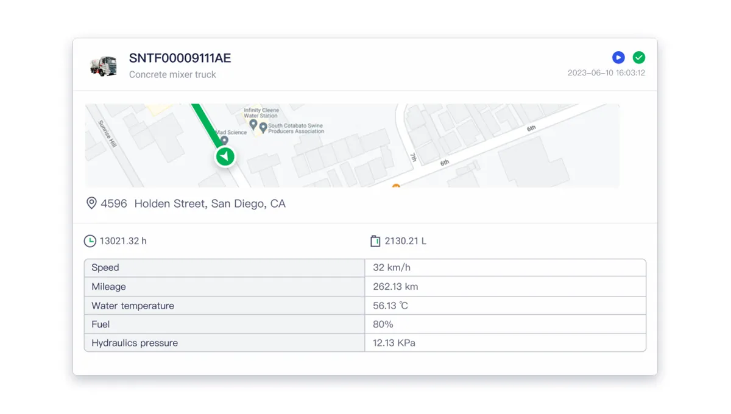Click the 6th street label on map

531,128
